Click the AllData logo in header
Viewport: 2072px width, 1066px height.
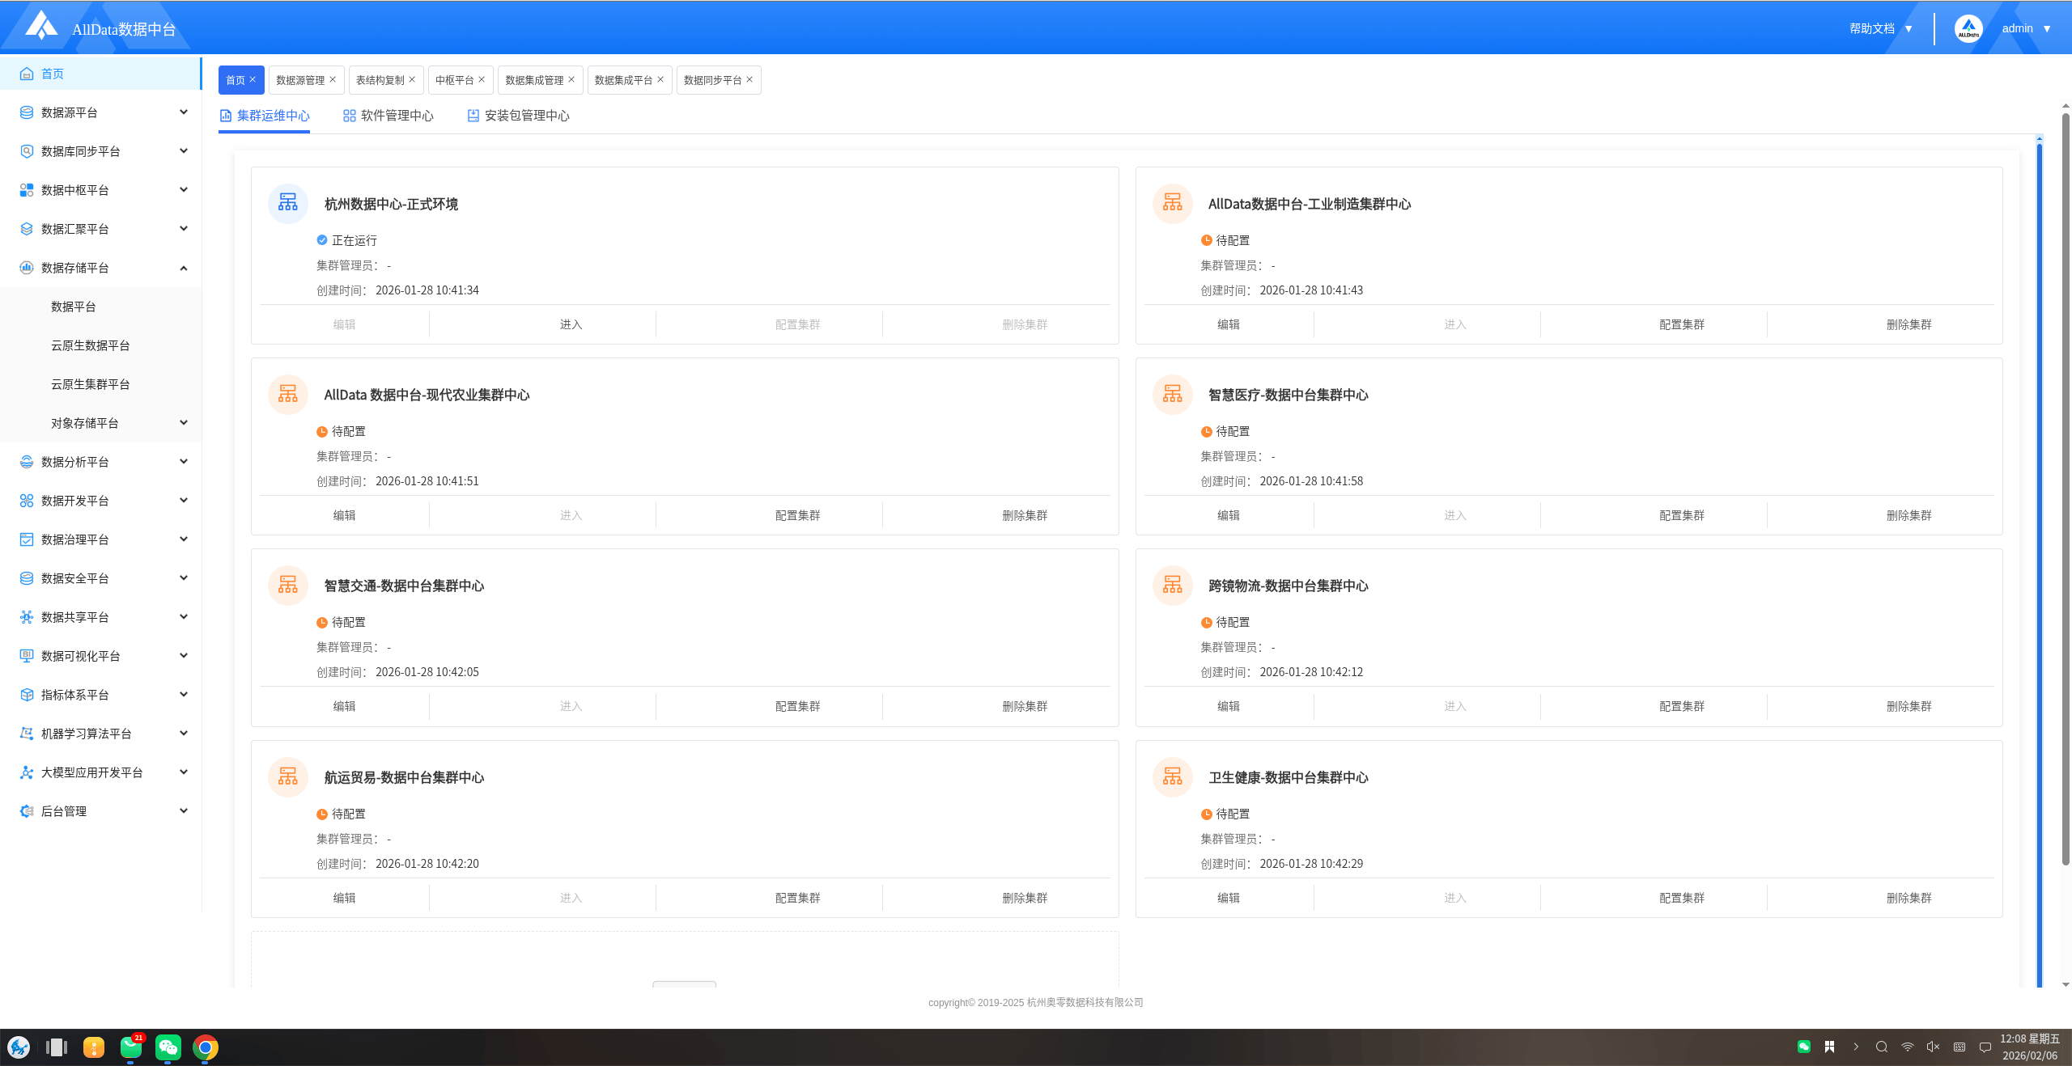[42, 26]
